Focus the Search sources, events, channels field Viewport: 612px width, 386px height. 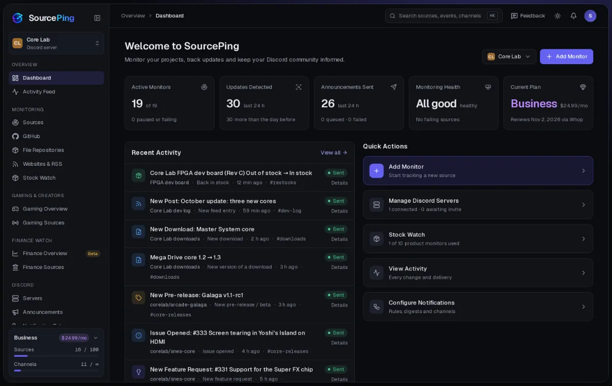pos(444,16)
